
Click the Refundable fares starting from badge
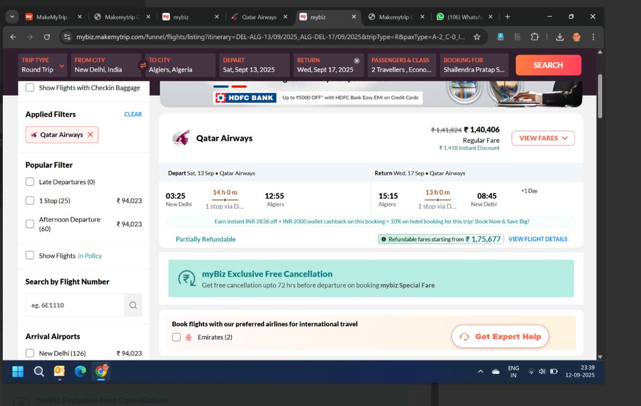pos(441,239)
